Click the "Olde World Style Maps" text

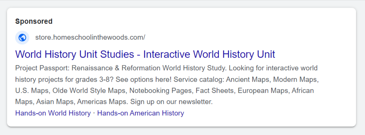(x=90, y=91)
